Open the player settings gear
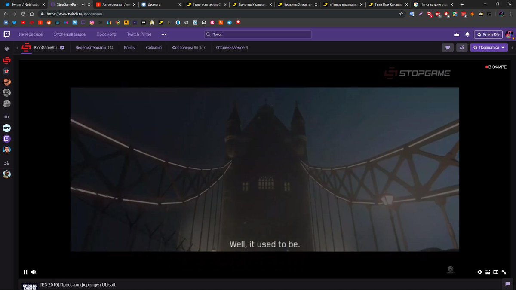 tap(480, 272)
